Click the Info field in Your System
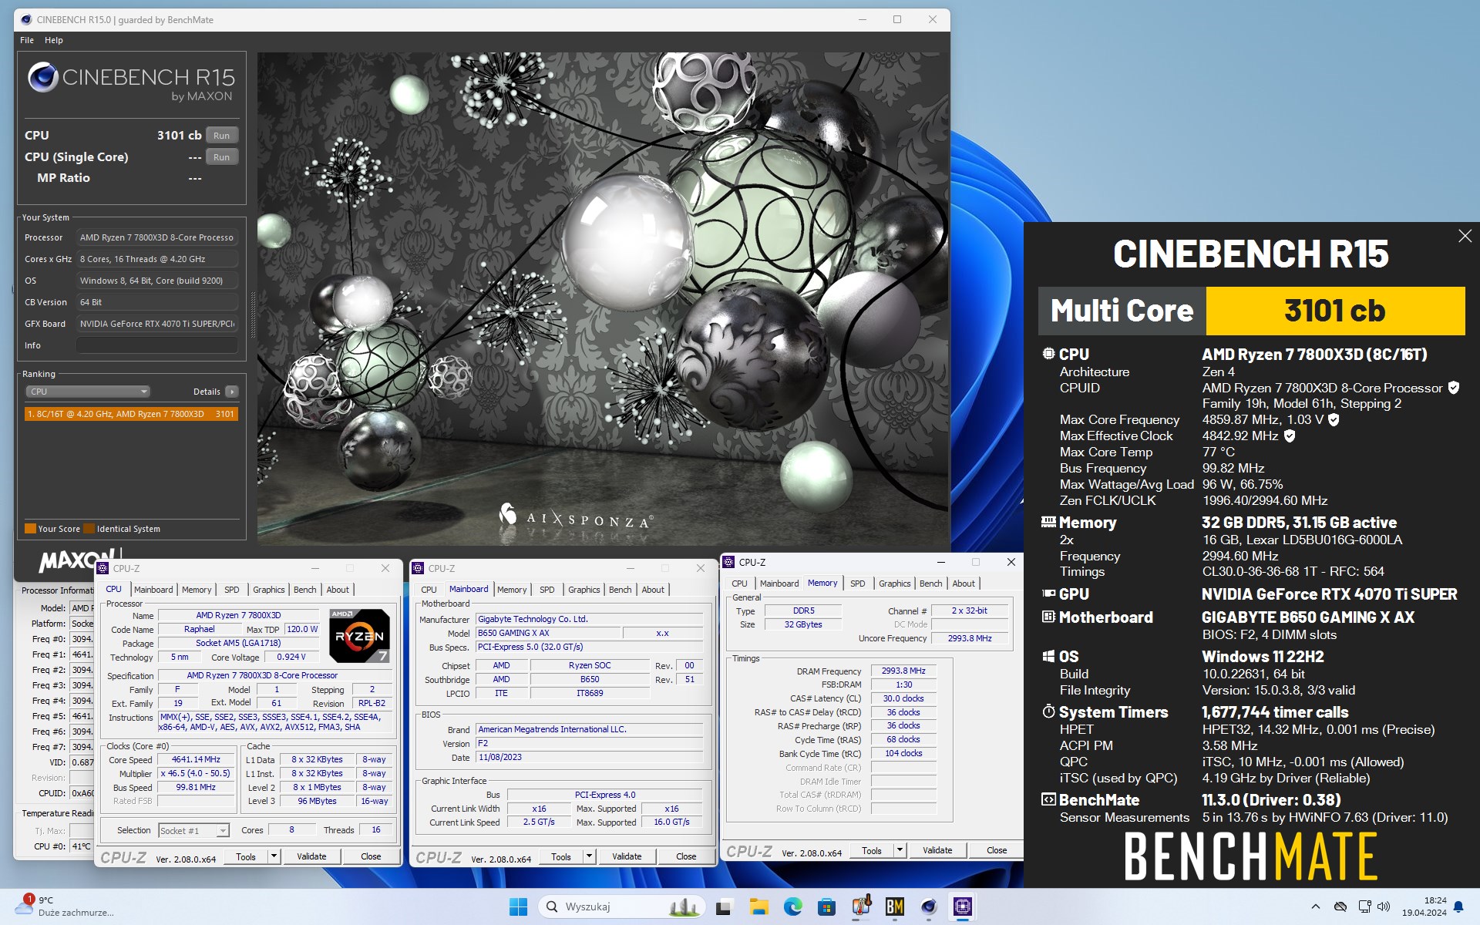Viewport: 1480px width, 925px height. click(156, 345)
